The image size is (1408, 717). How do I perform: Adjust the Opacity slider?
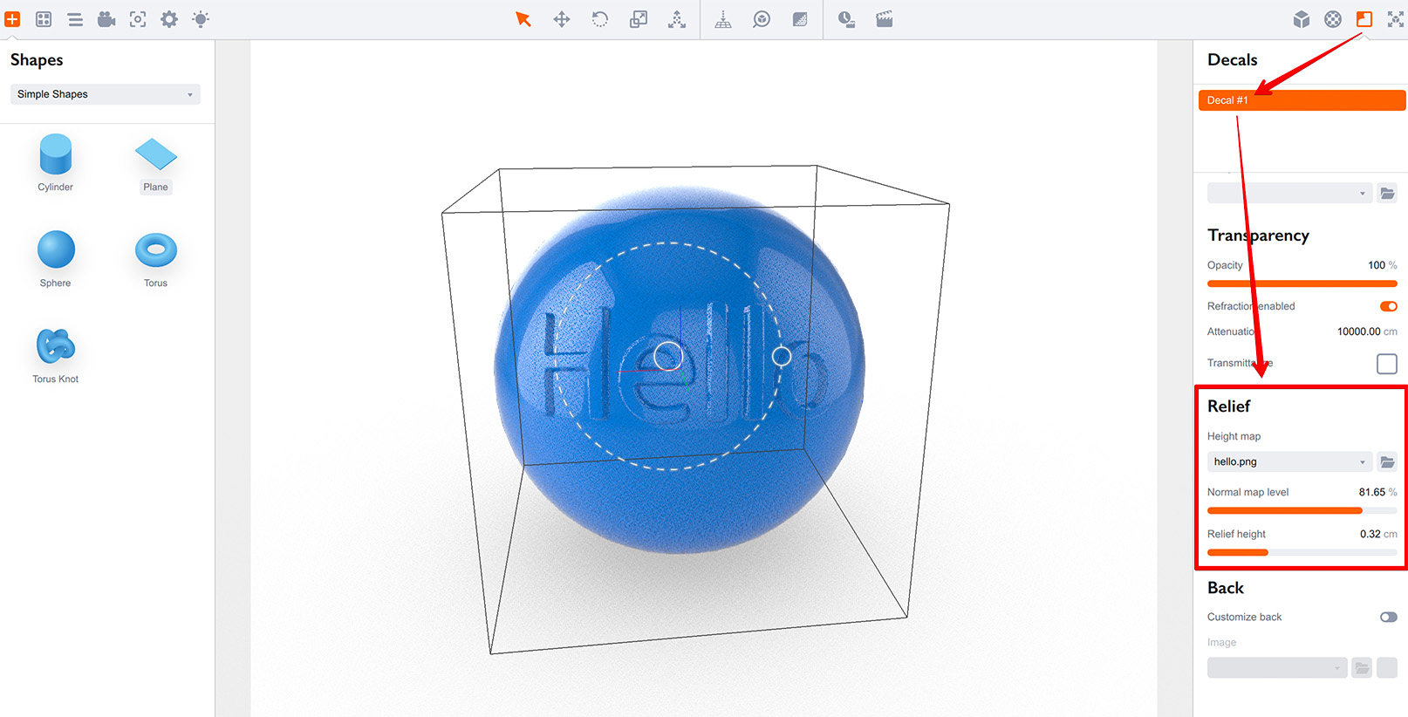pyautogui.click(x=1302, y=283)
